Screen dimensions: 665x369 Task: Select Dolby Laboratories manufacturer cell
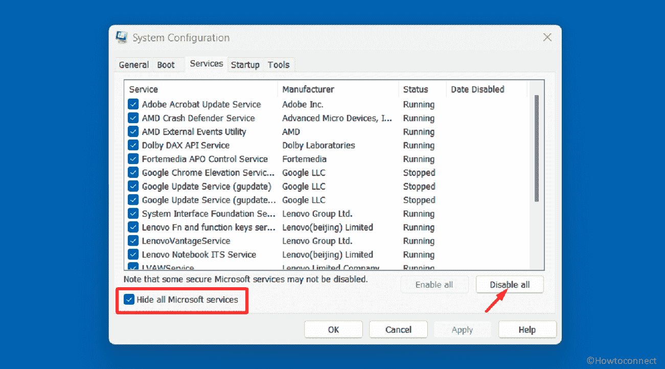pos(318,145)
